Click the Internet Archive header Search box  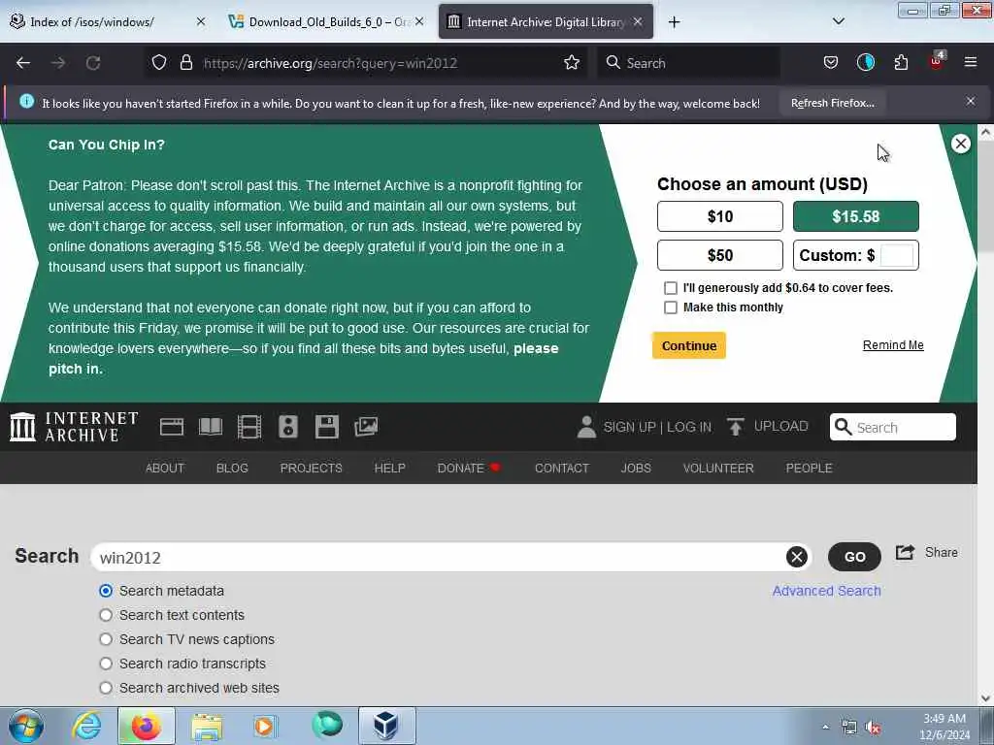pos(893,427)
